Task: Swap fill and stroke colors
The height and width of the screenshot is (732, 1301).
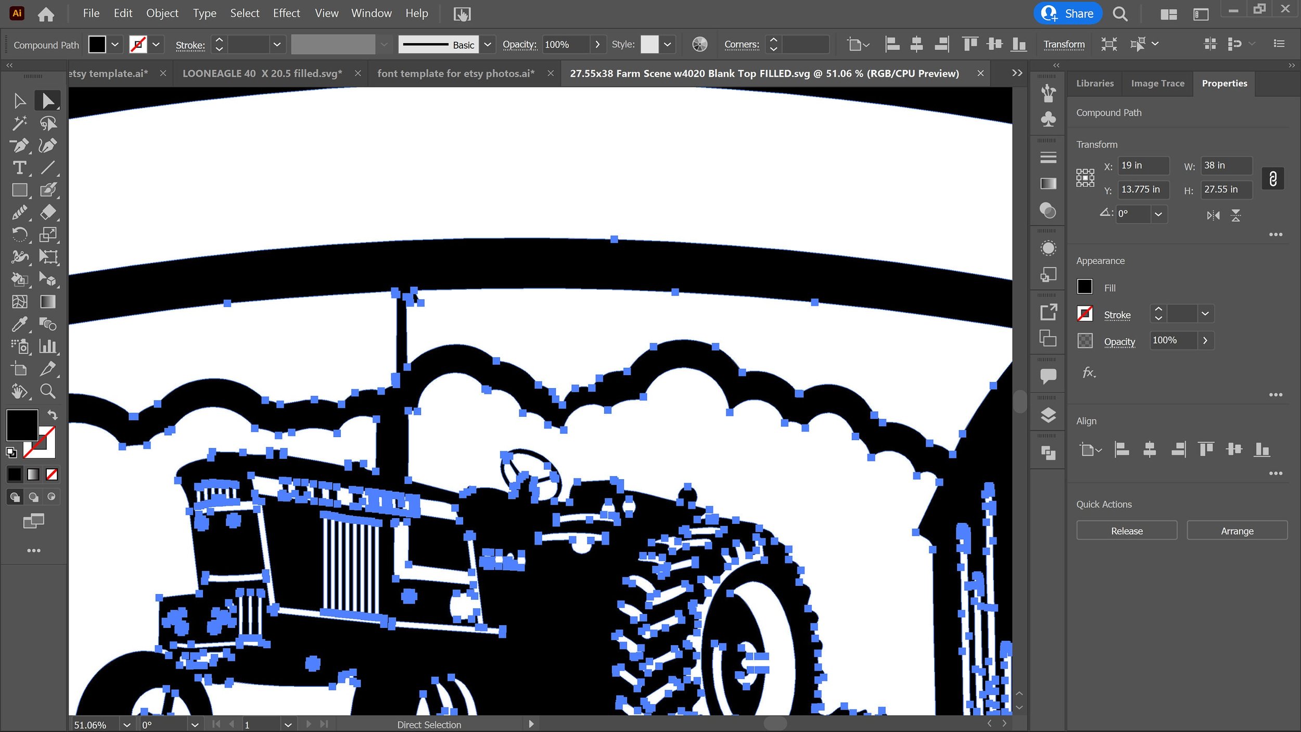Action: click(x=52, y=415)
